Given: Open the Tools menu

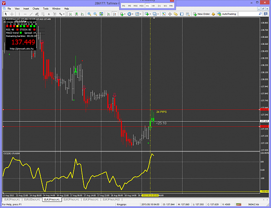Looking at the screenshot, I should (x=46, y=9).
